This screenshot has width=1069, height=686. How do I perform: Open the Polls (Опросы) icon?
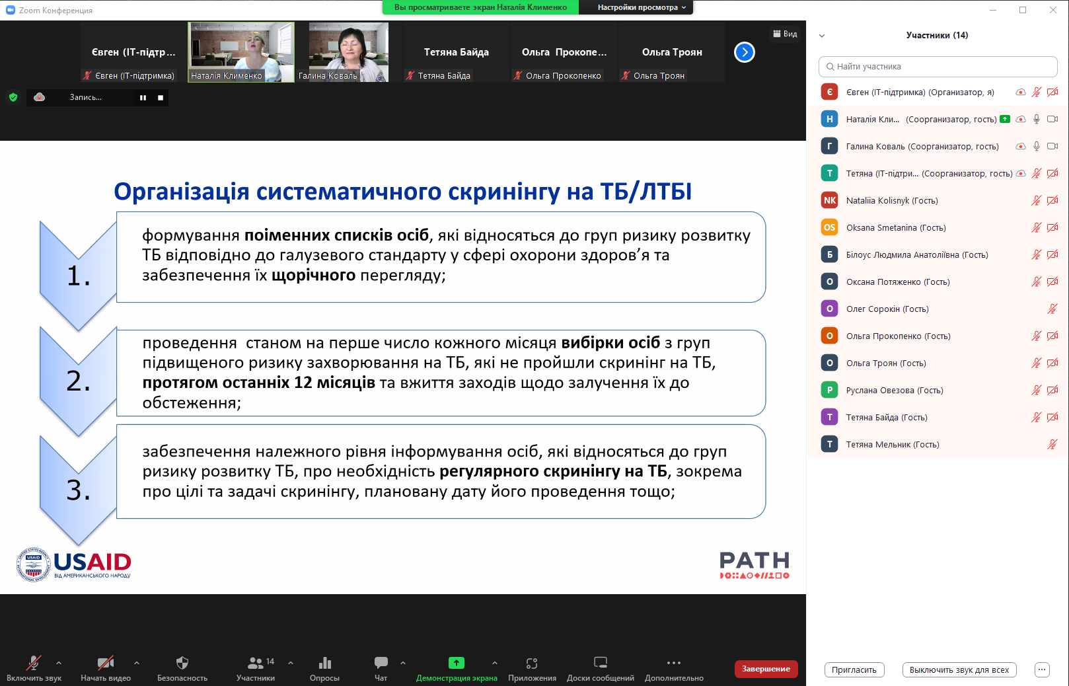coord(324,663)
